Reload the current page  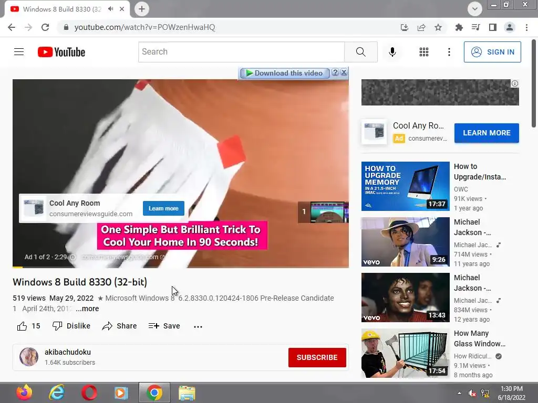pyautogui.click(x=45, y=27)
